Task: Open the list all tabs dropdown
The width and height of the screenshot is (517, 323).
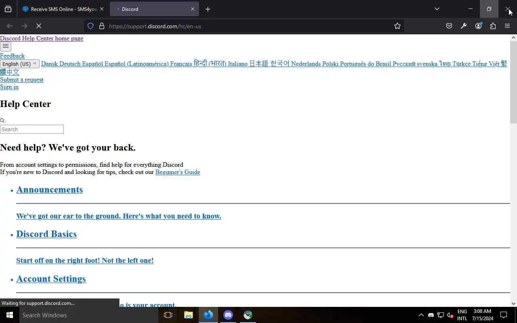Action: tap(437, 9)
